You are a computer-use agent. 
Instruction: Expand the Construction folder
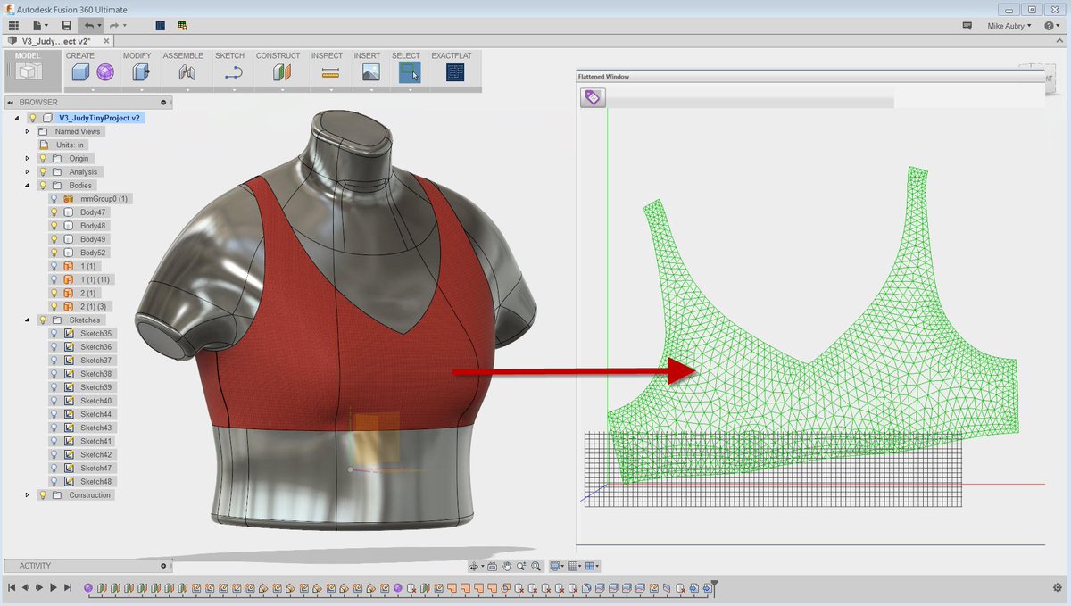(x=28, y=495)
